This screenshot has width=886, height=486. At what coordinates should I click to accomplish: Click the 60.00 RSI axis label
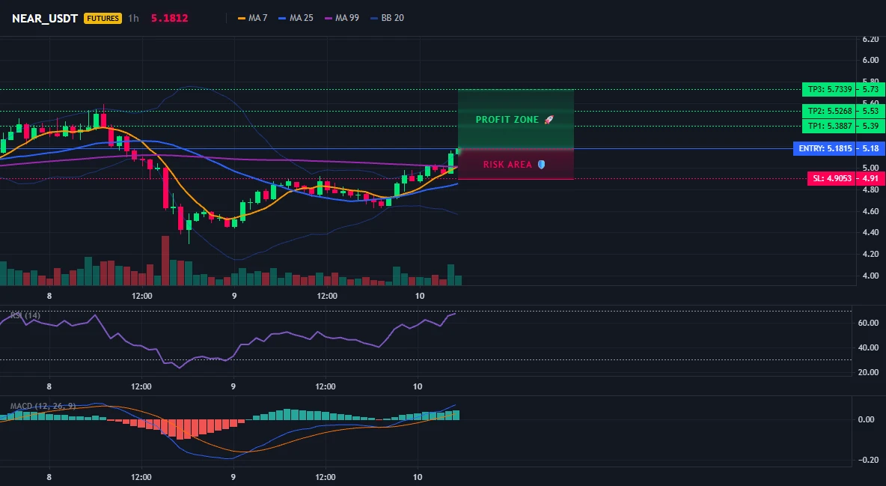869,323
